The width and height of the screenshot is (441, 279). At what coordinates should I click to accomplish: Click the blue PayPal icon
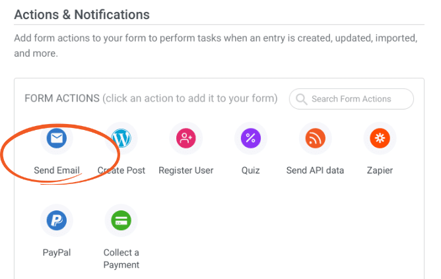(57, 220)
